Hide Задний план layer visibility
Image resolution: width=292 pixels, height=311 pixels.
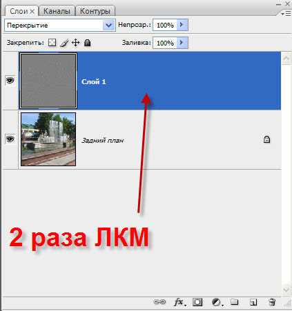(x=10, y=139)
